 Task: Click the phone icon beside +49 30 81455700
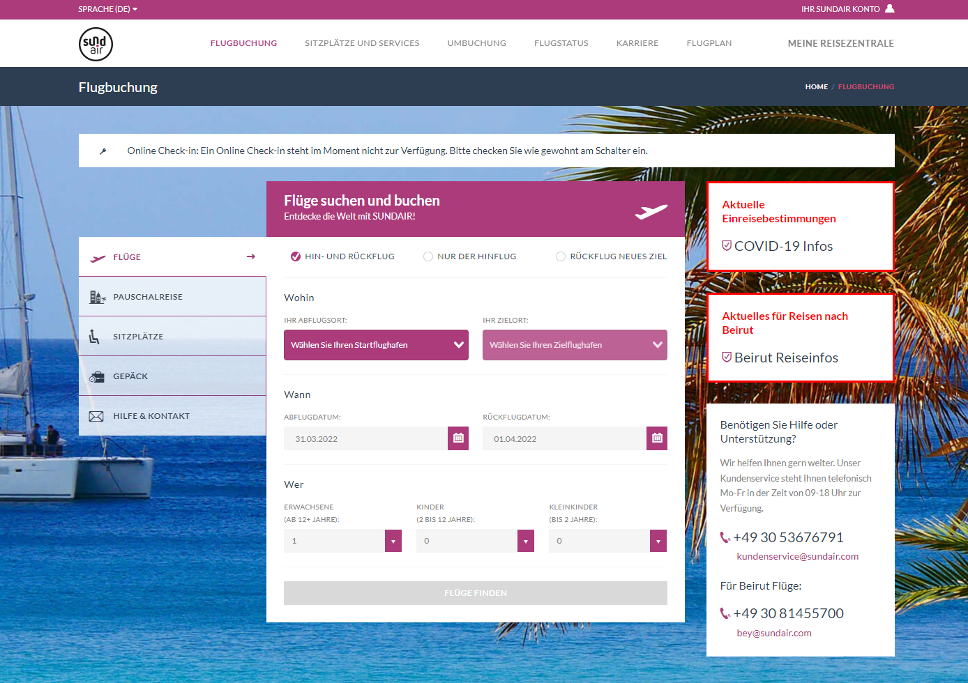[x=725, y=613]
